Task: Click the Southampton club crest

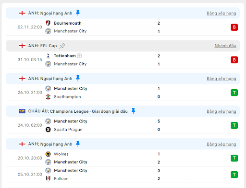Action: click(x=48, y=96)
